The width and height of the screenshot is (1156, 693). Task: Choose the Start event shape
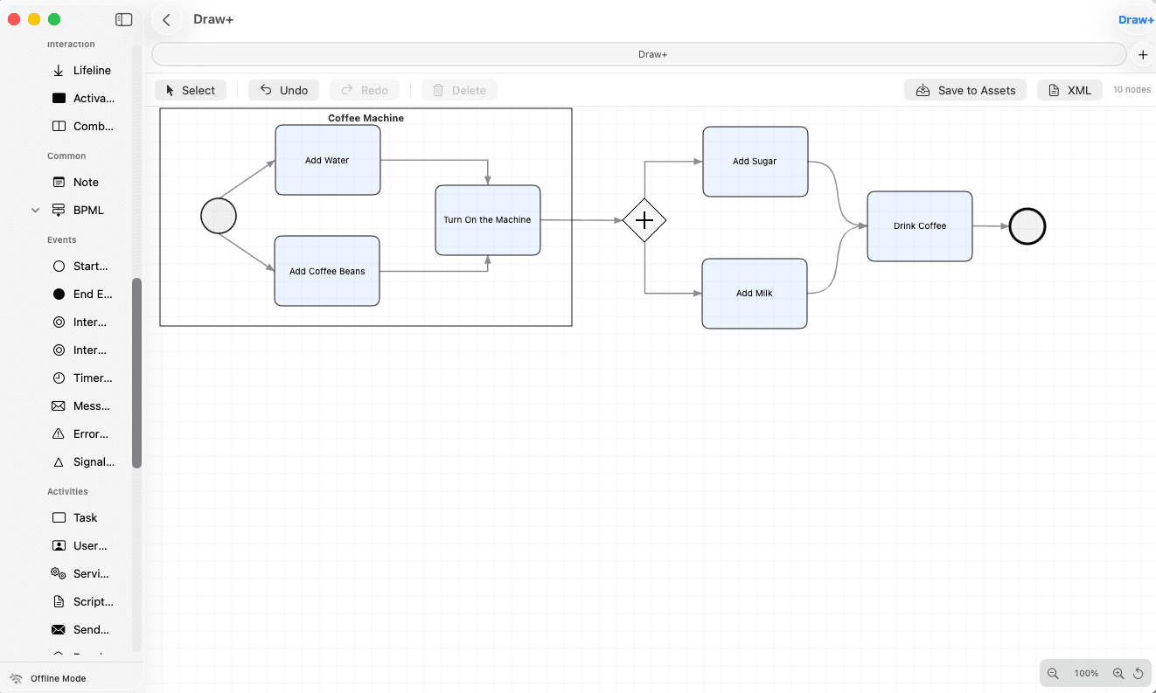click(x=81, y=266)
